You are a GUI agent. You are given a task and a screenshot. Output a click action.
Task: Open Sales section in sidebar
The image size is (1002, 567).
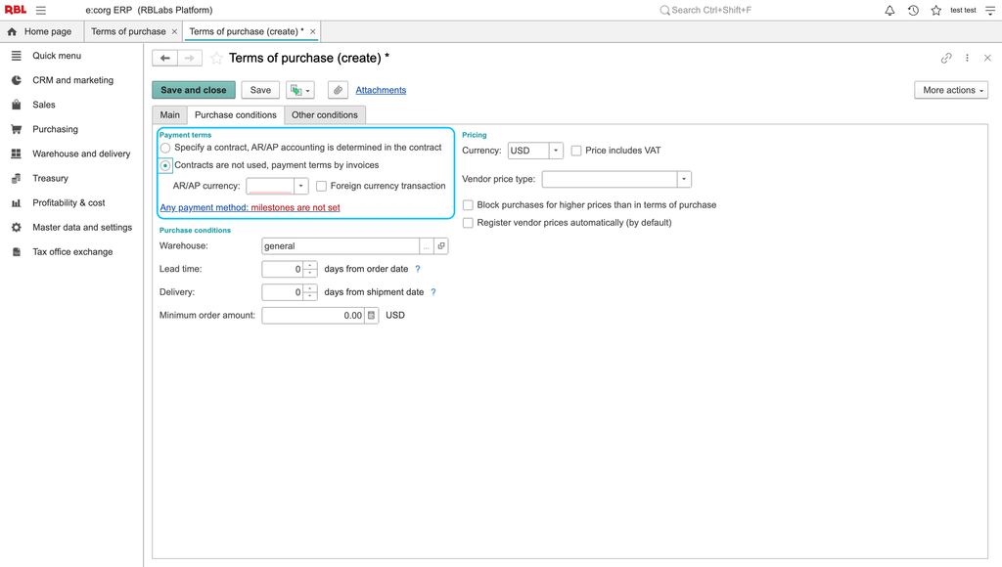(43, 105)
